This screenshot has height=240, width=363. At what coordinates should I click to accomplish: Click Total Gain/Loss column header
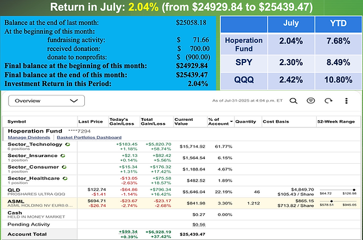click(153, 121)
